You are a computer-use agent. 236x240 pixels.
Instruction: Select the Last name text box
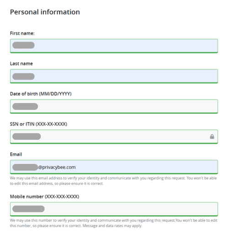click(x=114, y=76)
